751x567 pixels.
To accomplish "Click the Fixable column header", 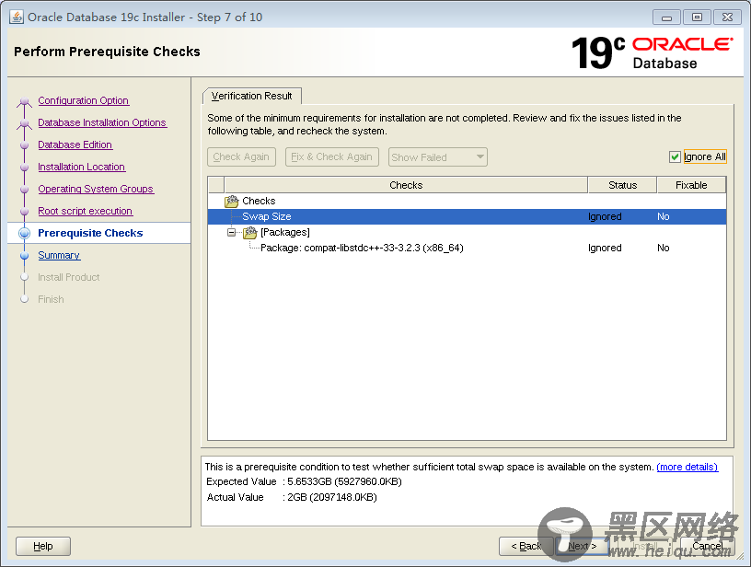I will (x=691, y=185).
